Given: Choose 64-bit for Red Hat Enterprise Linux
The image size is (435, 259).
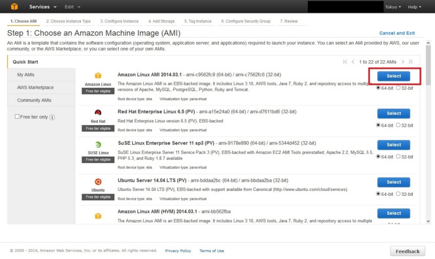Looking at the screenshot, I should pos(378,125).
